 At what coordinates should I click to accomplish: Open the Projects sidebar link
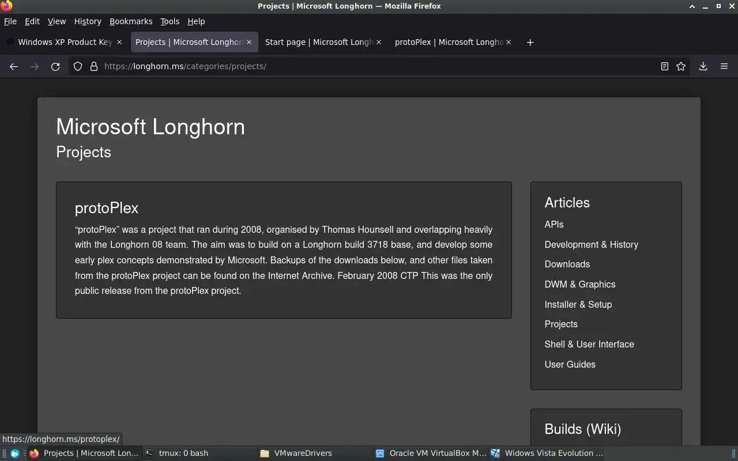[561, 324]
